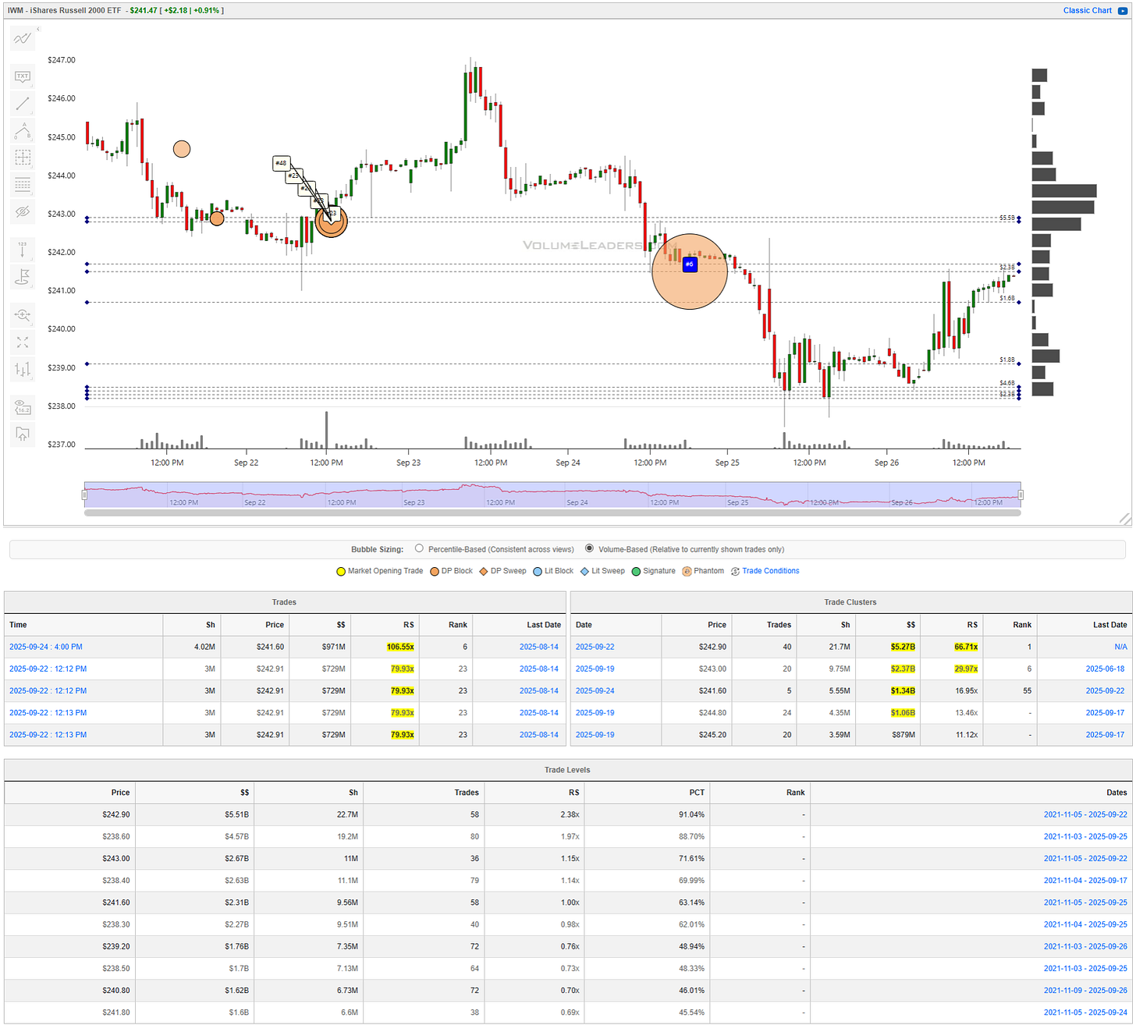Select the dashed rectangle crosshair tool

point(23,157)
